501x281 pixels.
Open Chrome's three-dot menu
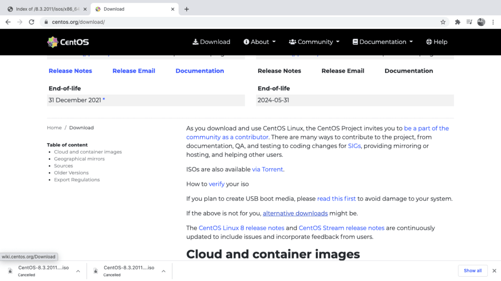point(493,22)
